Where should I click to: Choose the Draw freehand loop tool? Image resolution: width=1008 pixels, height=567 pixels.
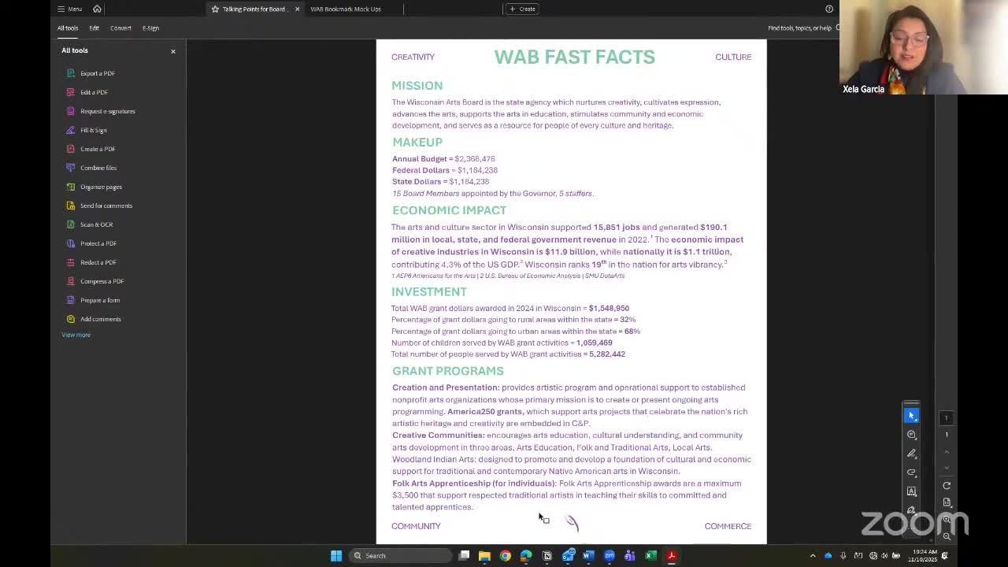point(911,472)
